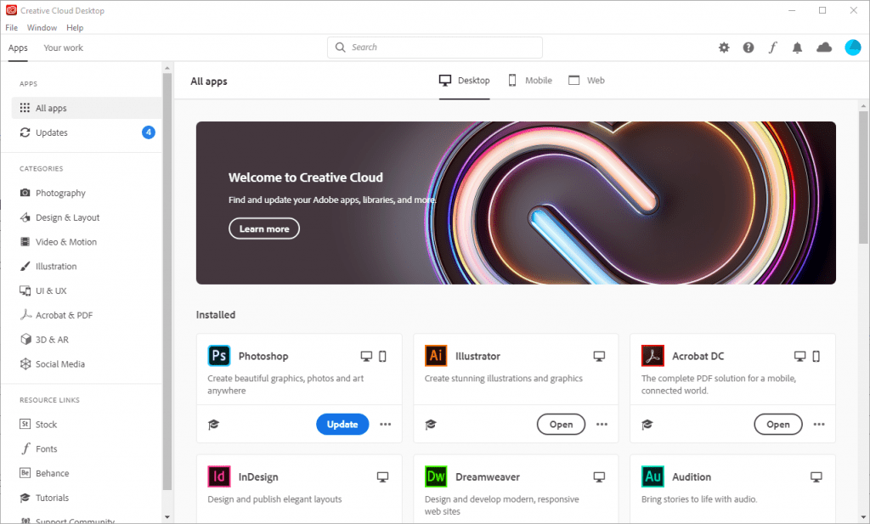Click Dreamweaver's desktop platform icon

[x=599, y=477]
